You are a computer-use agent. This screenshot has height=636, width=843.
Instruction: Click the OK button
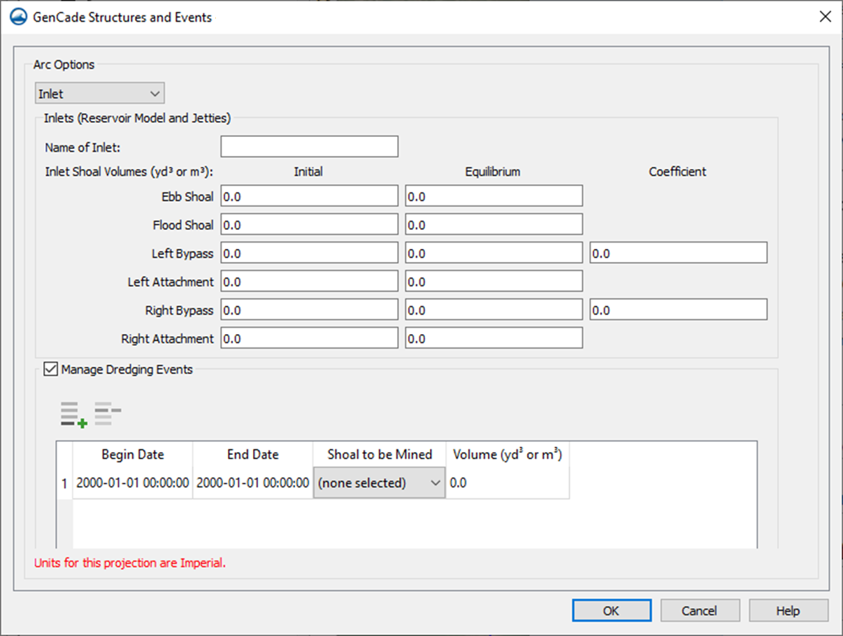[x=612, y=611]
